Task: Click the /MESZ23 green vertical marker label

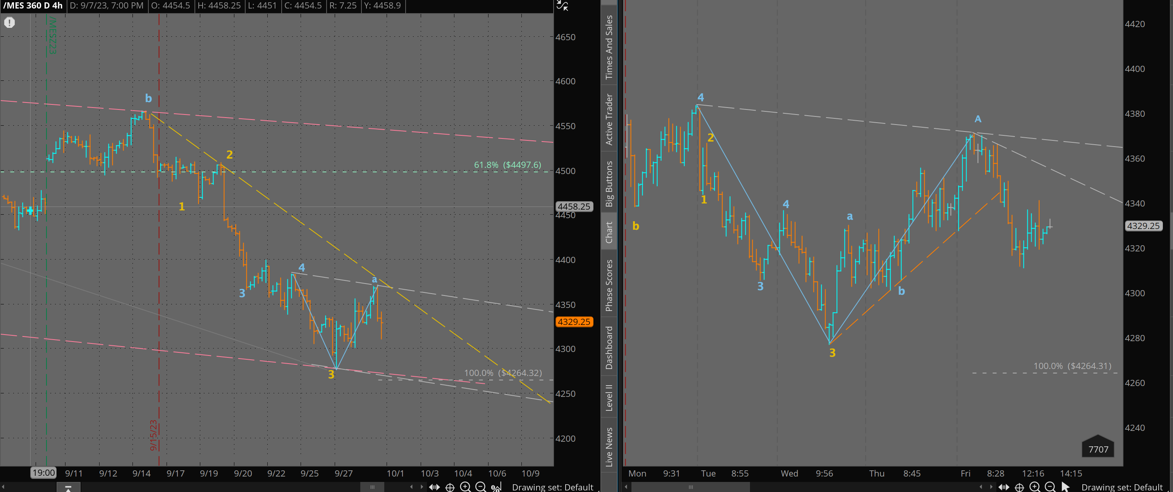Action: coord(52,36)
